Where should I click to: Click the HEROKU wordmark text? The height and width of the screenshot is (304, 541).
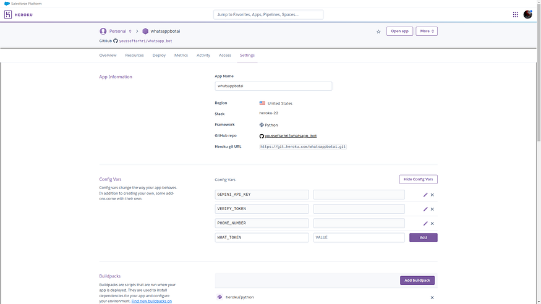23,15
